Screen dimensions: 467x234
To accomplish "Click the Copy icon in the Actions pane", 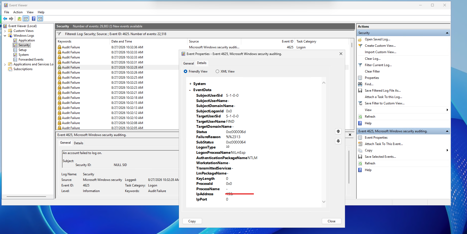I will (x=360, y=150).
